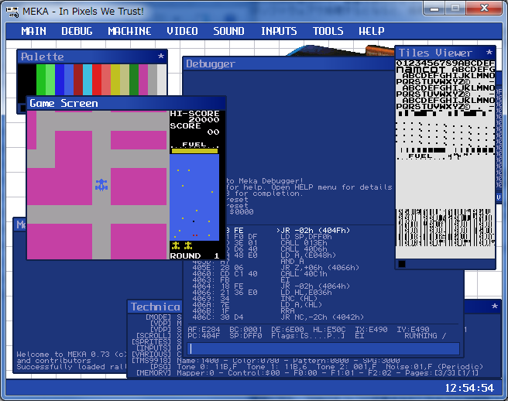This screenshot has width=508, height=401.
Task: Pick the bright green palette color
Action: click(41, 80)
